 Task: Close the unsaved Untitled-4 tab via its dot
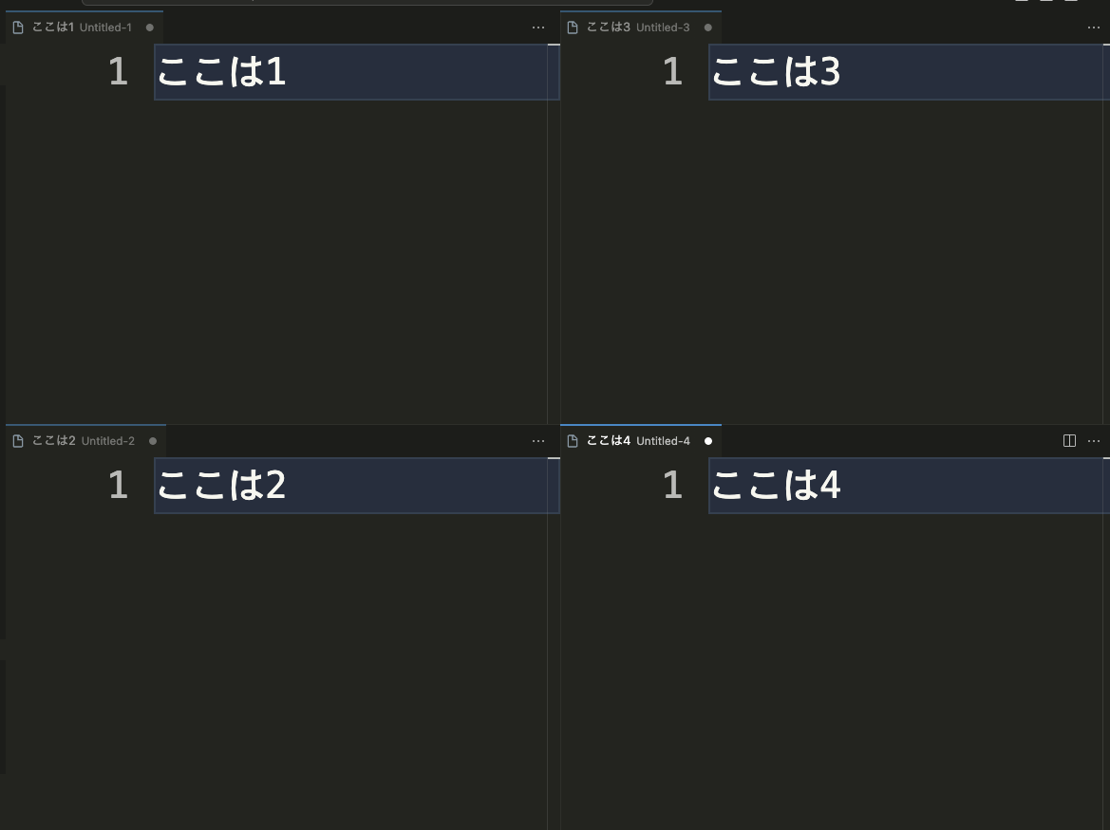click(x=708, y=441)
